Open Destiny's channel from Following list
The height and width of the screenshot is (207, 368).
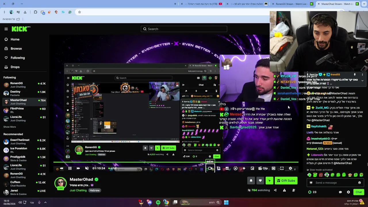25,93
